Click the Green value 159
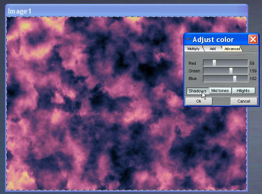Viewport: 262px width, 194px height. pyautogui.click(x=253, y=71)
